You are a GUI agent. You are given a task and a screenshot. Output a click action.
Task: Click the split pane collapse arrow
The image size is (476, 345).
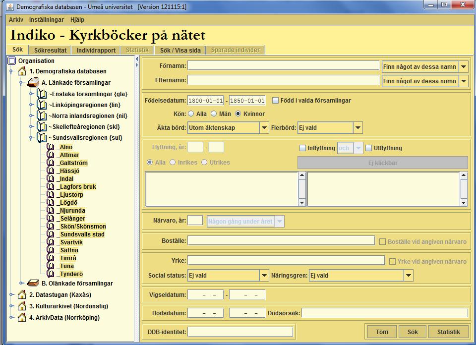point(137,59)
